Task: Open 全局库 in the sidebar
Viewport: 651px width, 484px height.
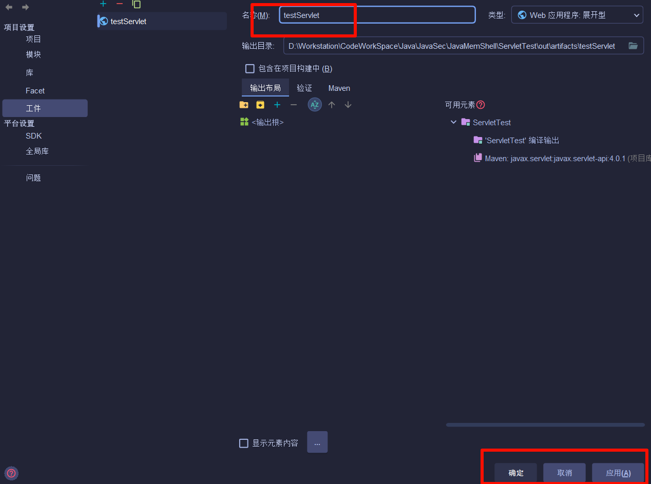Action: pos(37,151)
